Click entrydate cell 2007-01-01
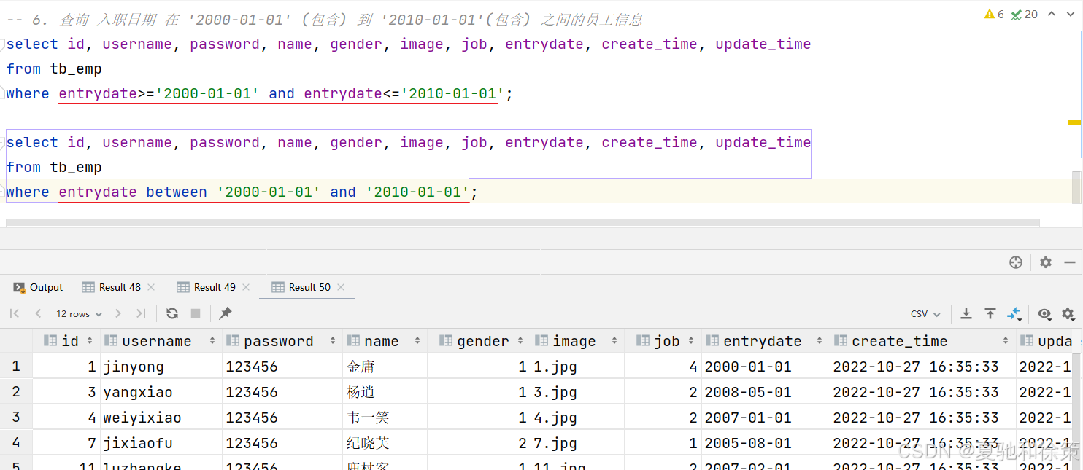This screenshot has width=1083, height=470. tap(766, 418)
